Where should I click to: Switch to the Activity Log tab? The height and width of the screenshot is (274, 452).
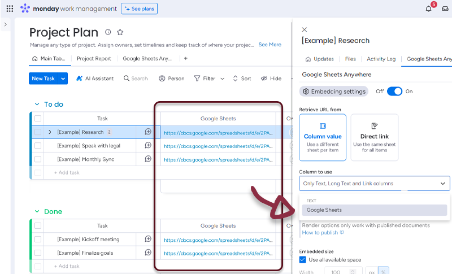[380, 59]
